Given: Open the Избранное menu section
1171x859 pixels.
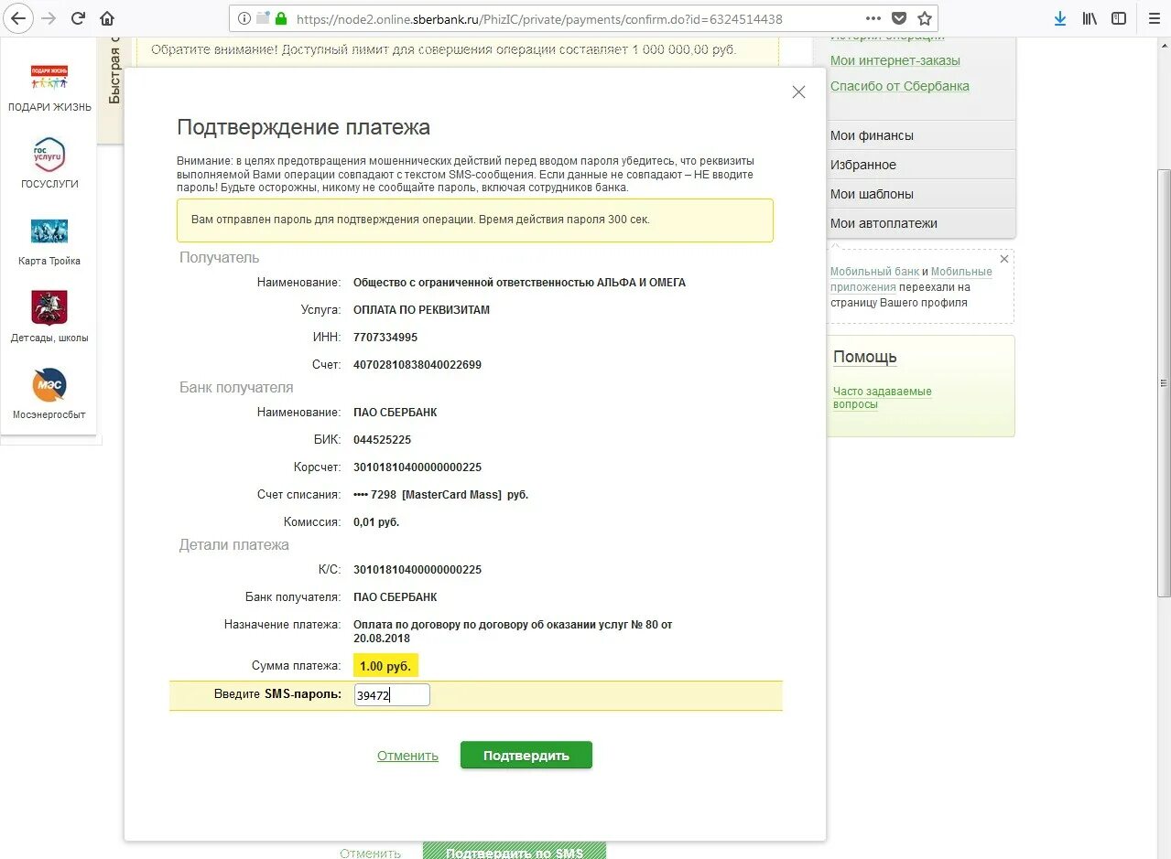Looking at the screenshot, I should (921, 165).
